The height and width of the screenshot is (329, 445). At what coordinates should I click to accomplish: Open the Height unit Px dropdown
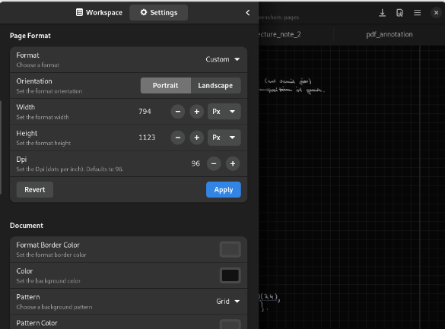coord(224,138)
